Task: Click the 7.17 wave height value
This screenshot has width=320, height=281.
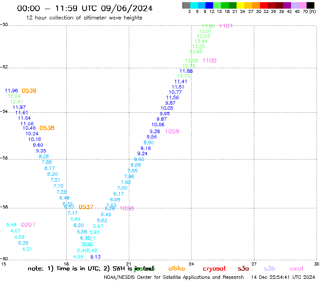Action: coord(73,213)
